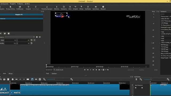The width and height of the screenshot is (171, 96).
Task: Open the Peak Meter (Μετρητής Κορυφών) panel
Action: (47, 8)
